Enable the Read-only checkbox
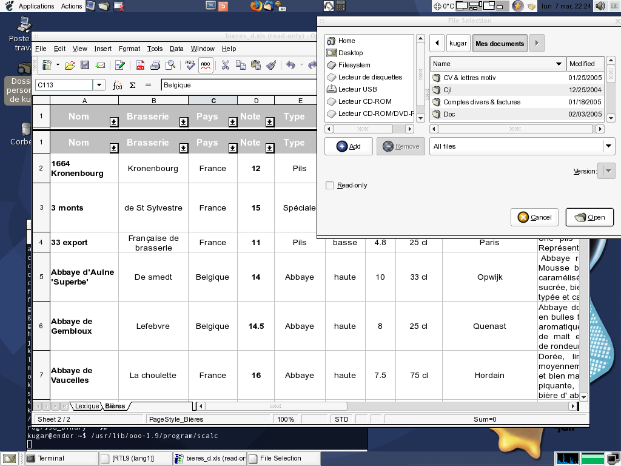The height and width of the screenshot is (466, 621). (330, 186)
